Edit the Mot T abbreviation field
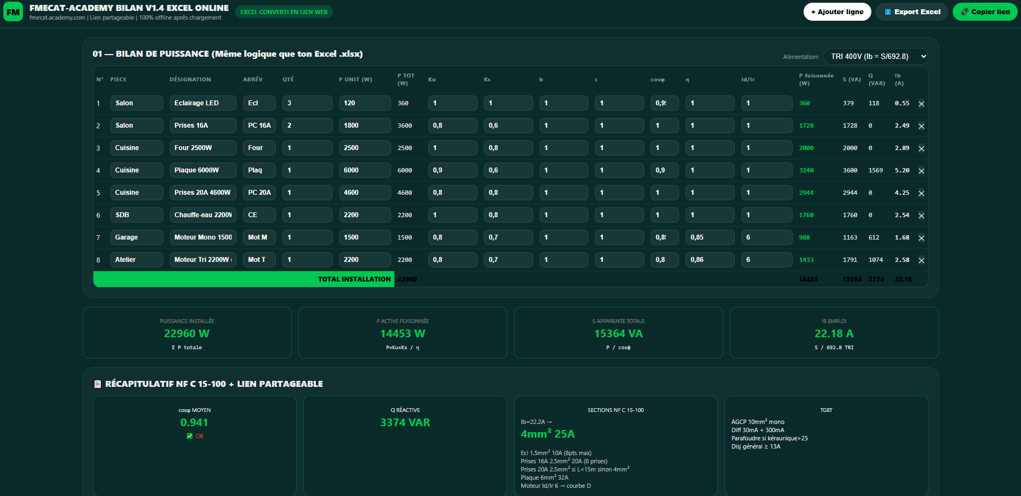 pos(259,260)
